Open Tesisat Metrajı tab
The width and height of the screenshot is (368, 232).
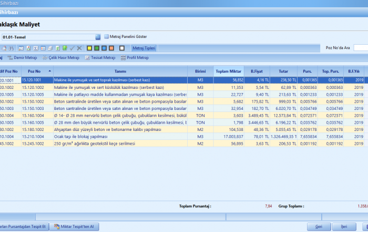click(x=102, y=58)
